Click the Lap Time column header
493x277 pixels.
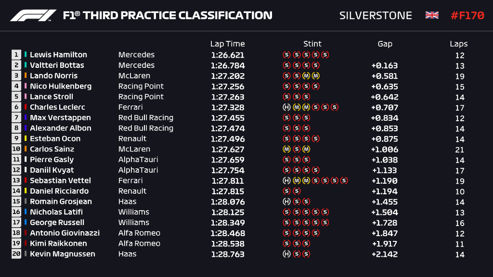[x=227, y=44]
